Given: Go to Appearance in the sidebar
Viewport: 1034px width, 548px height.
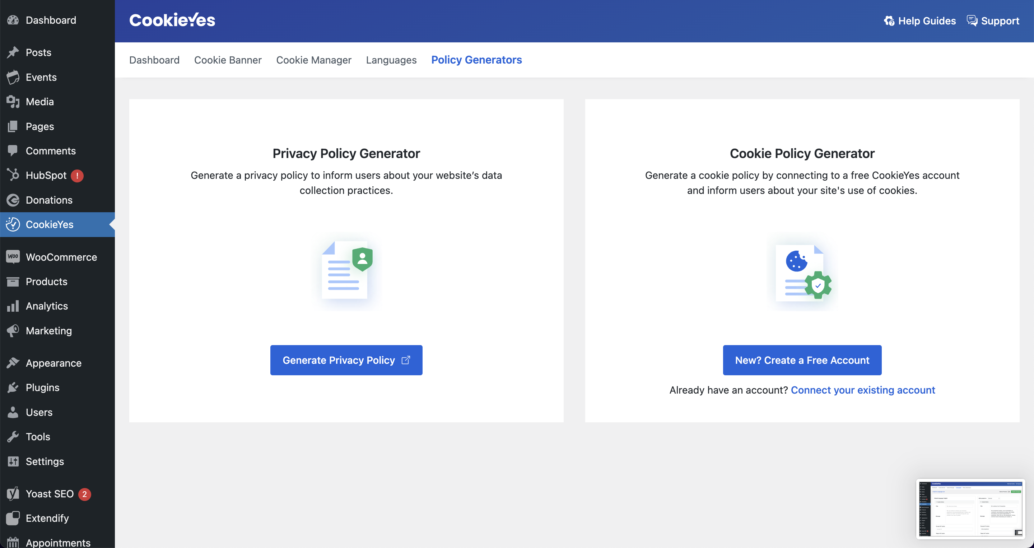Looking at the screenshot, I should [x=57, y=363].
